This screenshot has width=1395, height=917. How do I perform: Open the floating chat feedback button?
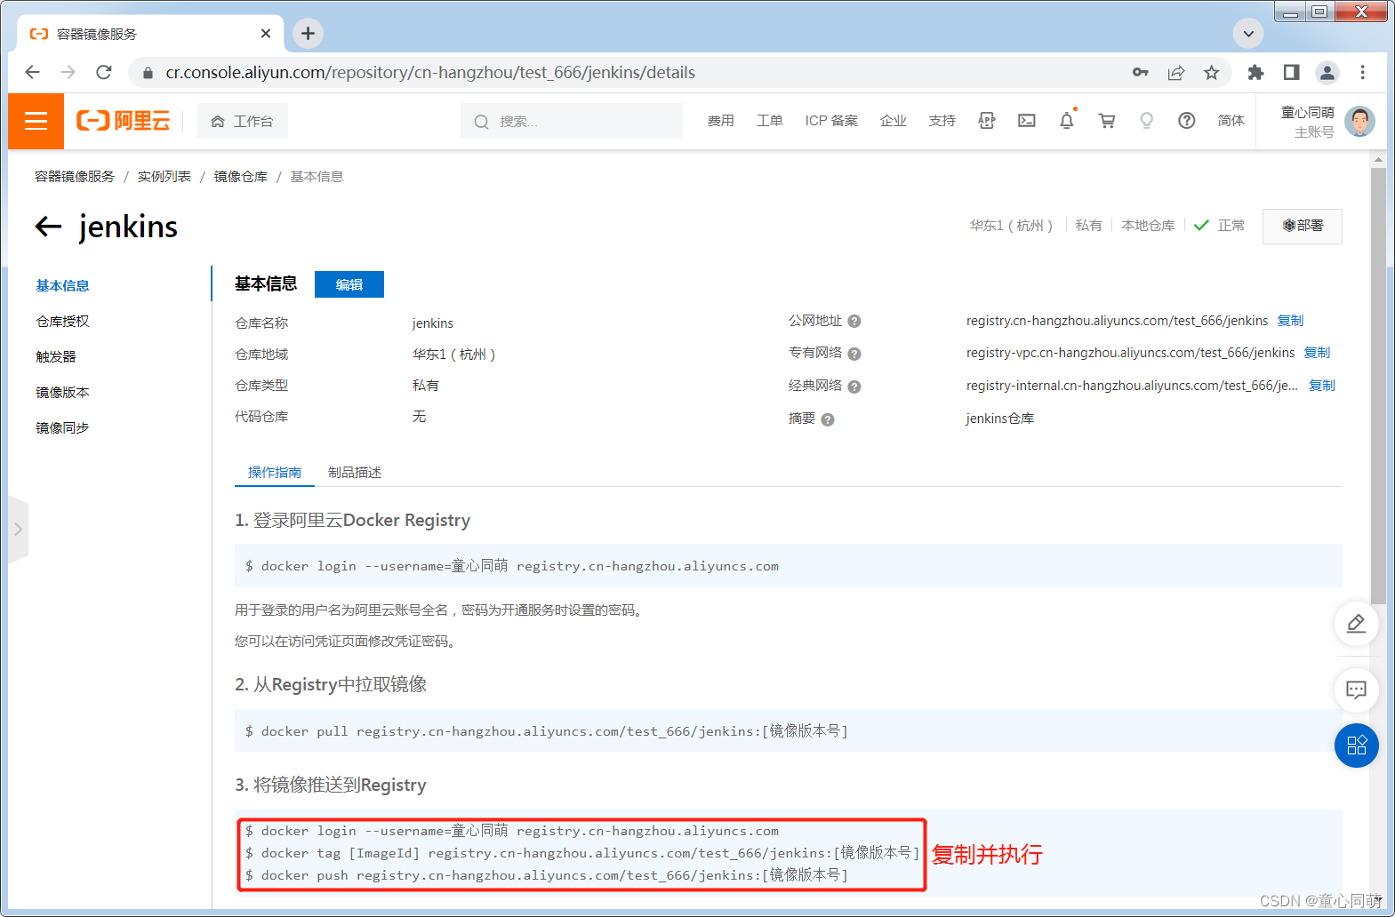[x=1356, y=690]
